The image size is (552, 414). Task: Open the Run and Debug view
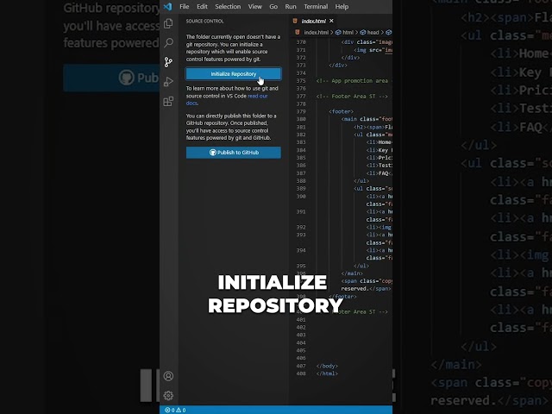click(x=168, y=82)
